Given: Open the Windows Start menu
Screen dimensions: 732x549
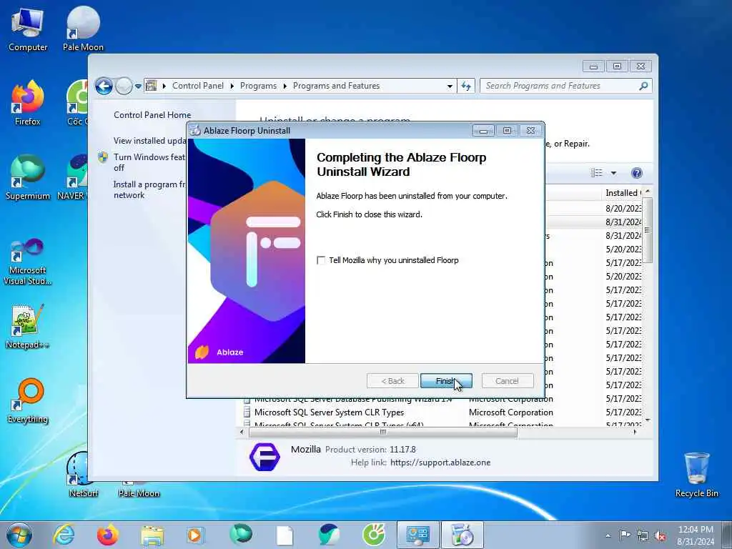Looking at the screenshot, I should coord(19,535).
